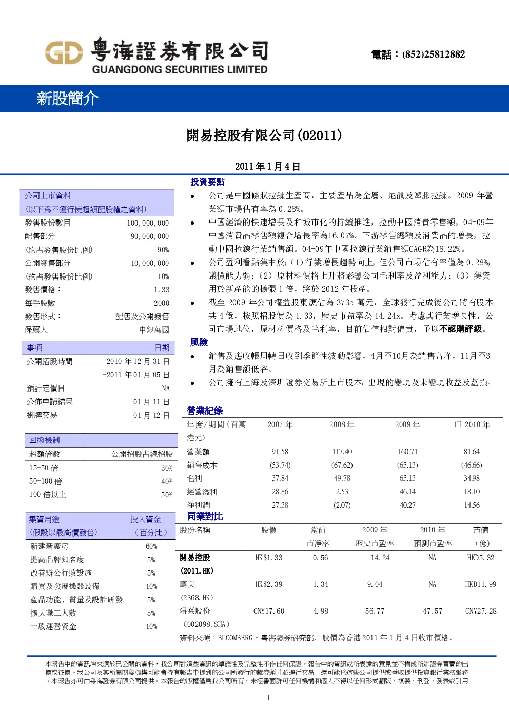Click the 1H 2010 年 column header

coord(472,425)
